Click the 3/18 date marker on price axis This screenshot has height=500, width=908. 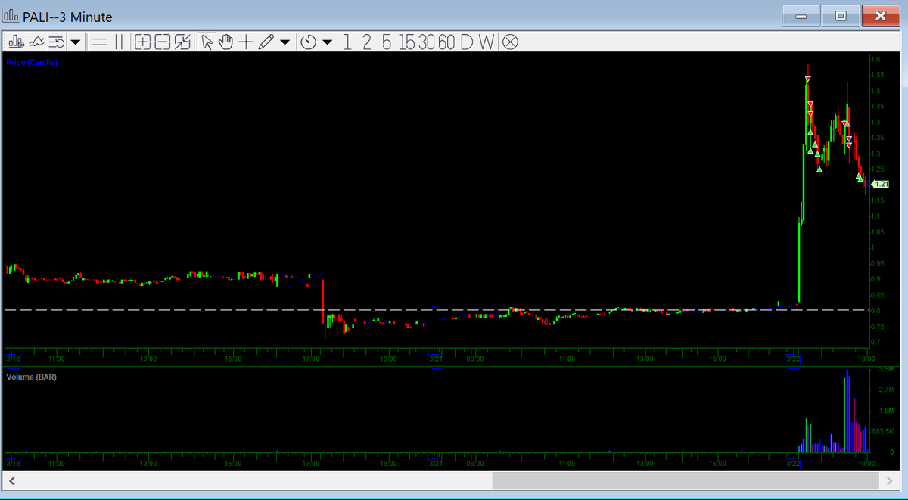(12, 358)
